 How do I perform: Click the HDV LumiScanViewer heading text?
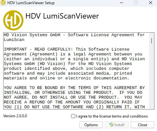62,16
